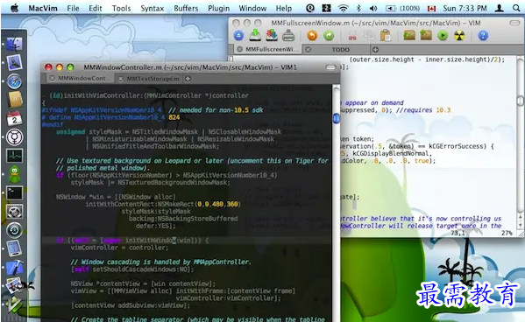525x322 pixels.
Task: Close the MMTextStorage.m tab
Action: coord(121,79)
